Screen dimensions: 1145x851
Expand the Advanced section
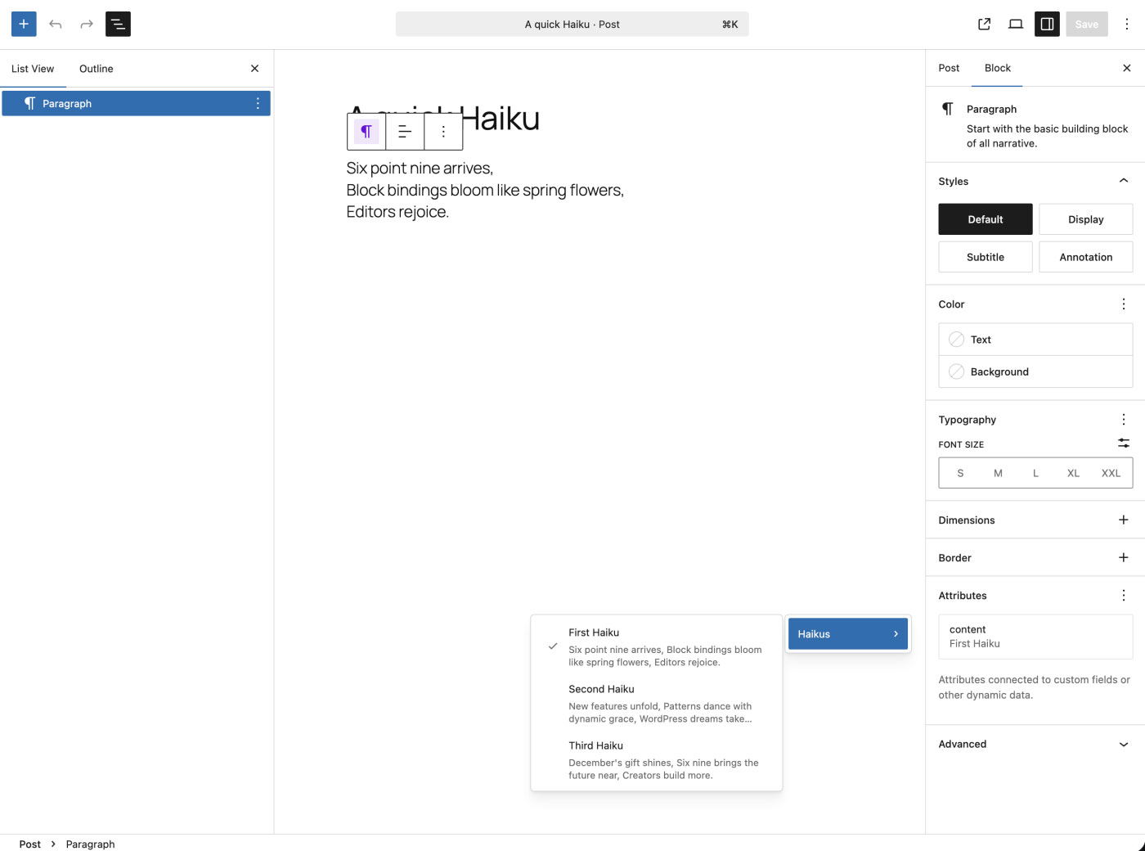1123,745
